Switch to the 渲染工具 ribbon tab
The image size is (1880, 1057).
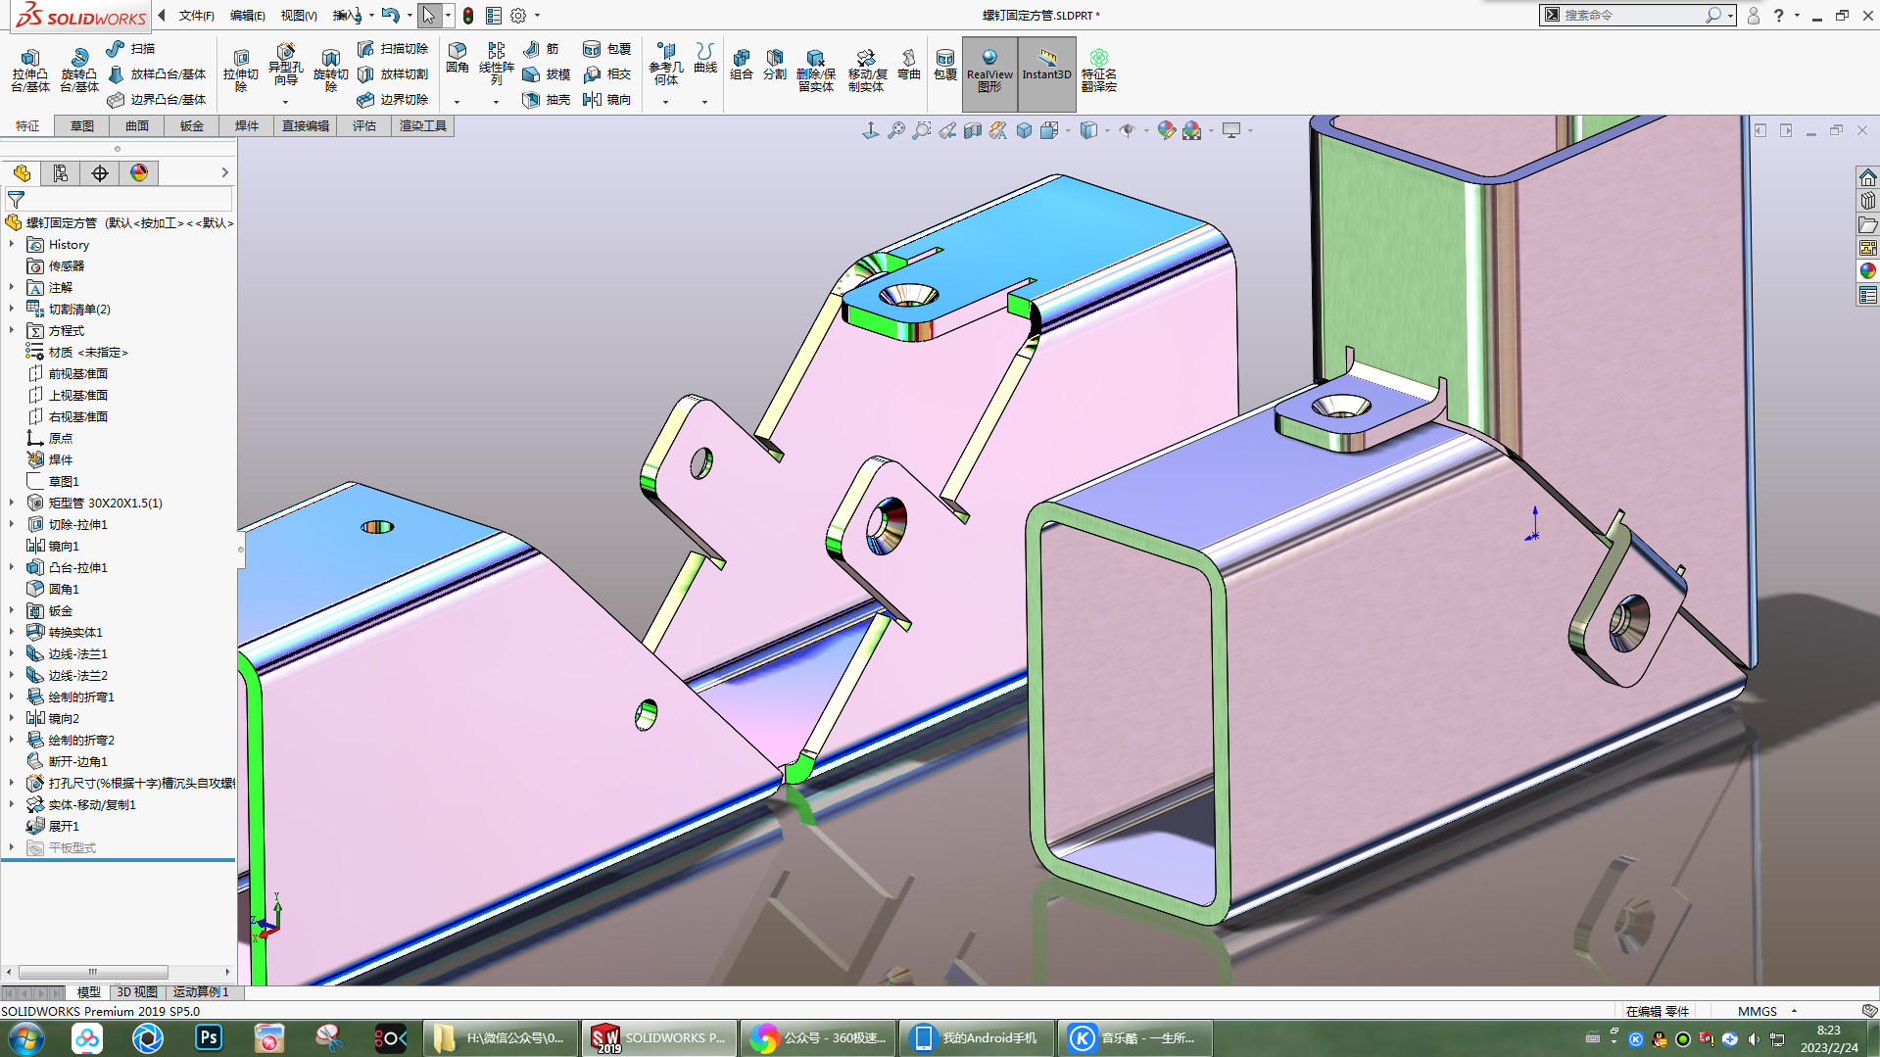coord(422,126)
